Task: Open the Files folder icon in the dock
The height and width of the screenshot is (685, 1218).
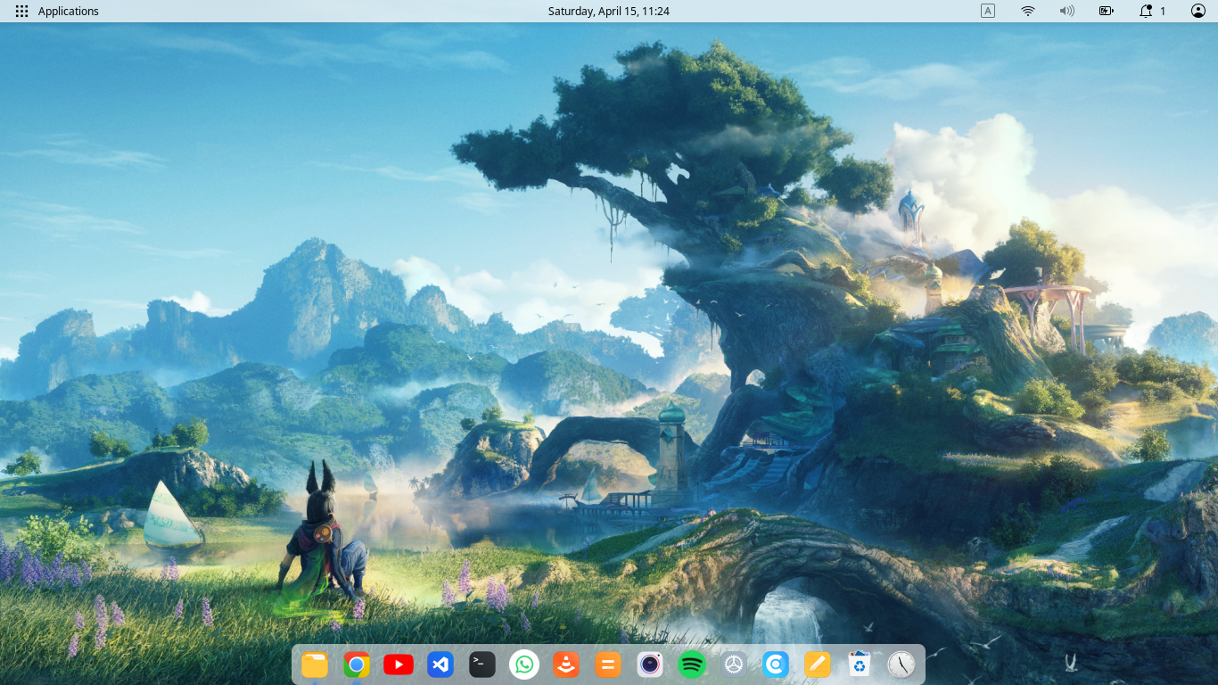Action: (314, 664)
